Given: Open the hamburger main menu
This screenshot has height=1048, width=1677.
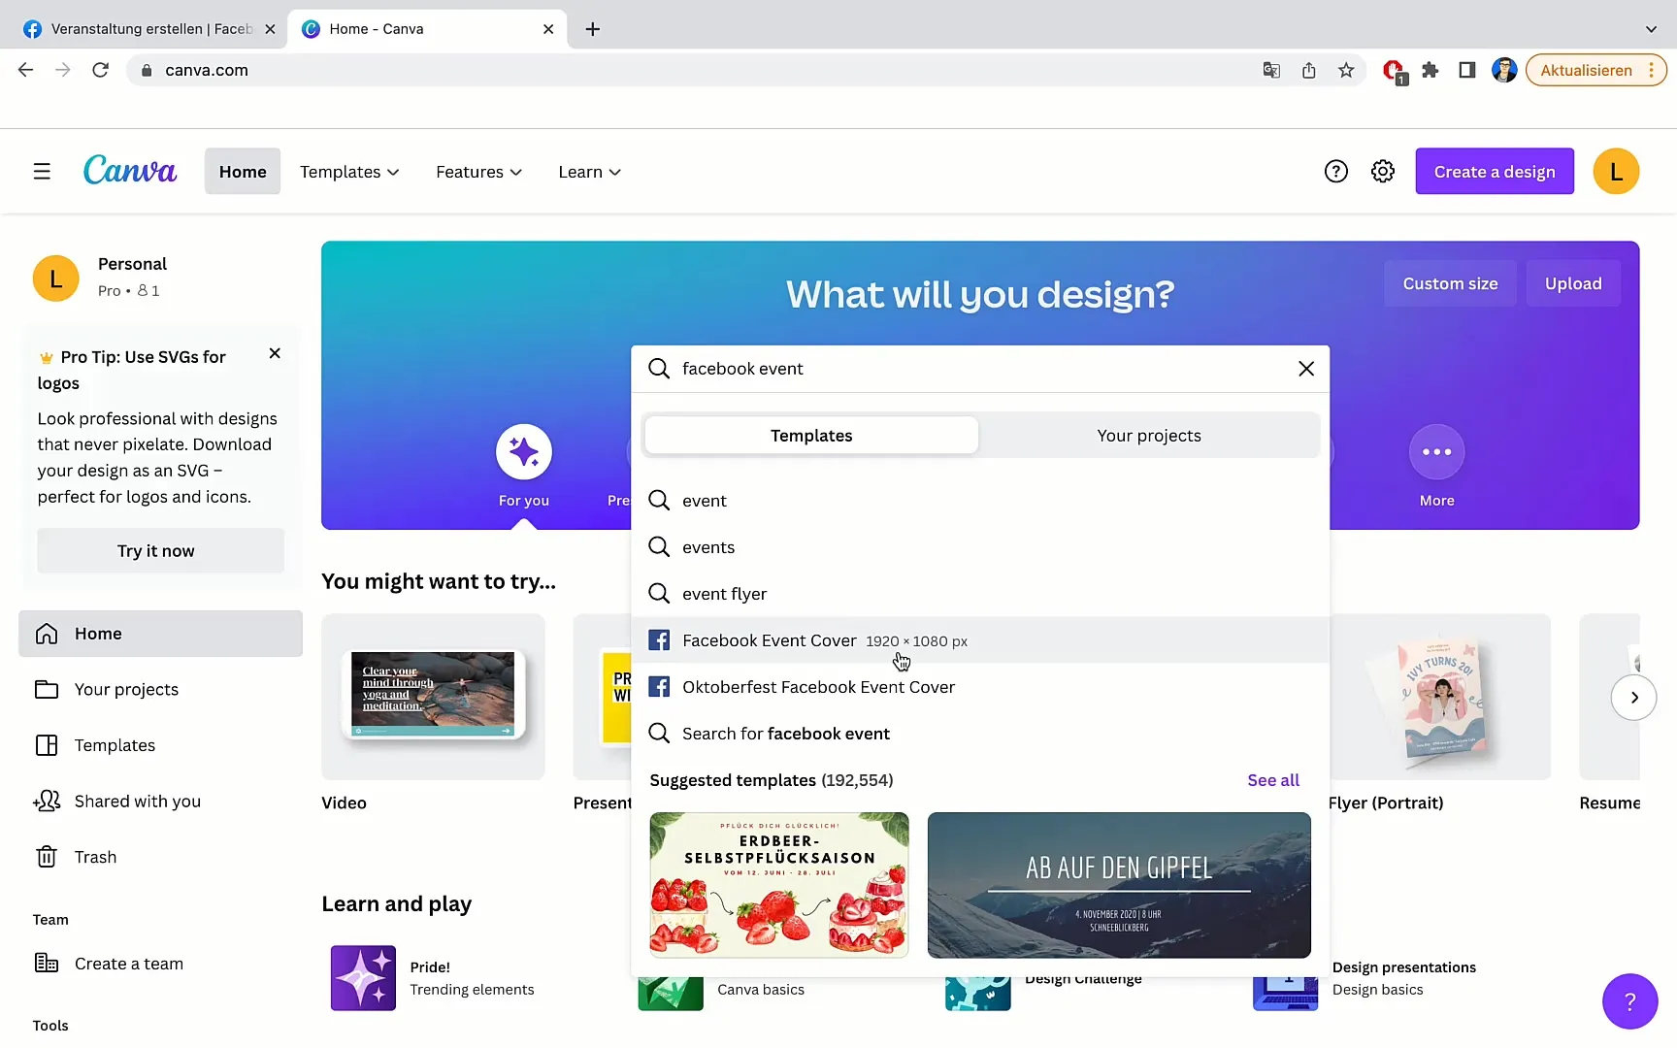Looking at the screenshot, I should click(42, 172).
